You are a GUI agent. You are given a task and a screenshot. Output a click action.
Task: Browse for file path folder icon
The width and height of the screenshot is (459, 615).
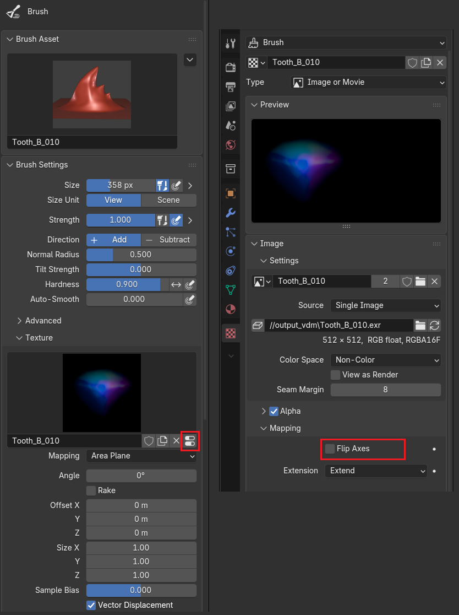coord(420,325)
